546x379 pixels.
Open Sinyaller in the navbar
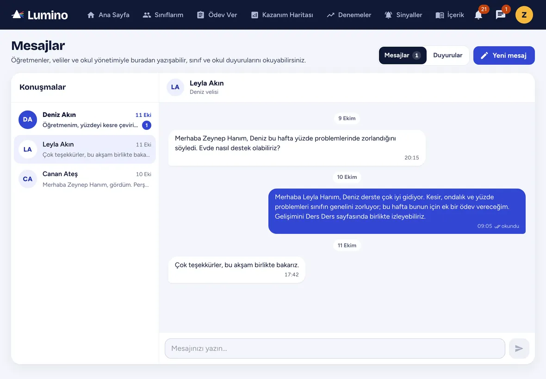tap(403, 15)
